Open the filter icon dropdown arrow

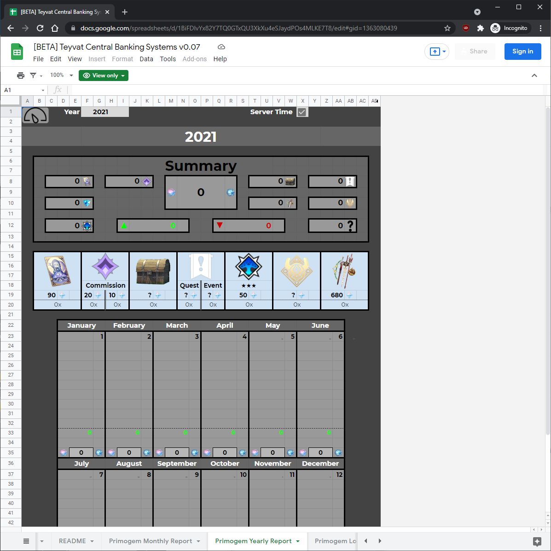[41, 76]
